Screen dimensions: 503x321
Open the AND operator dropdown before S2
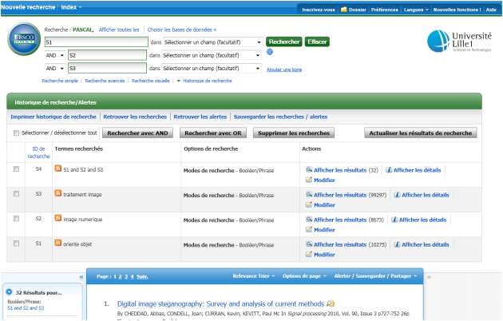tap(55, 55)
